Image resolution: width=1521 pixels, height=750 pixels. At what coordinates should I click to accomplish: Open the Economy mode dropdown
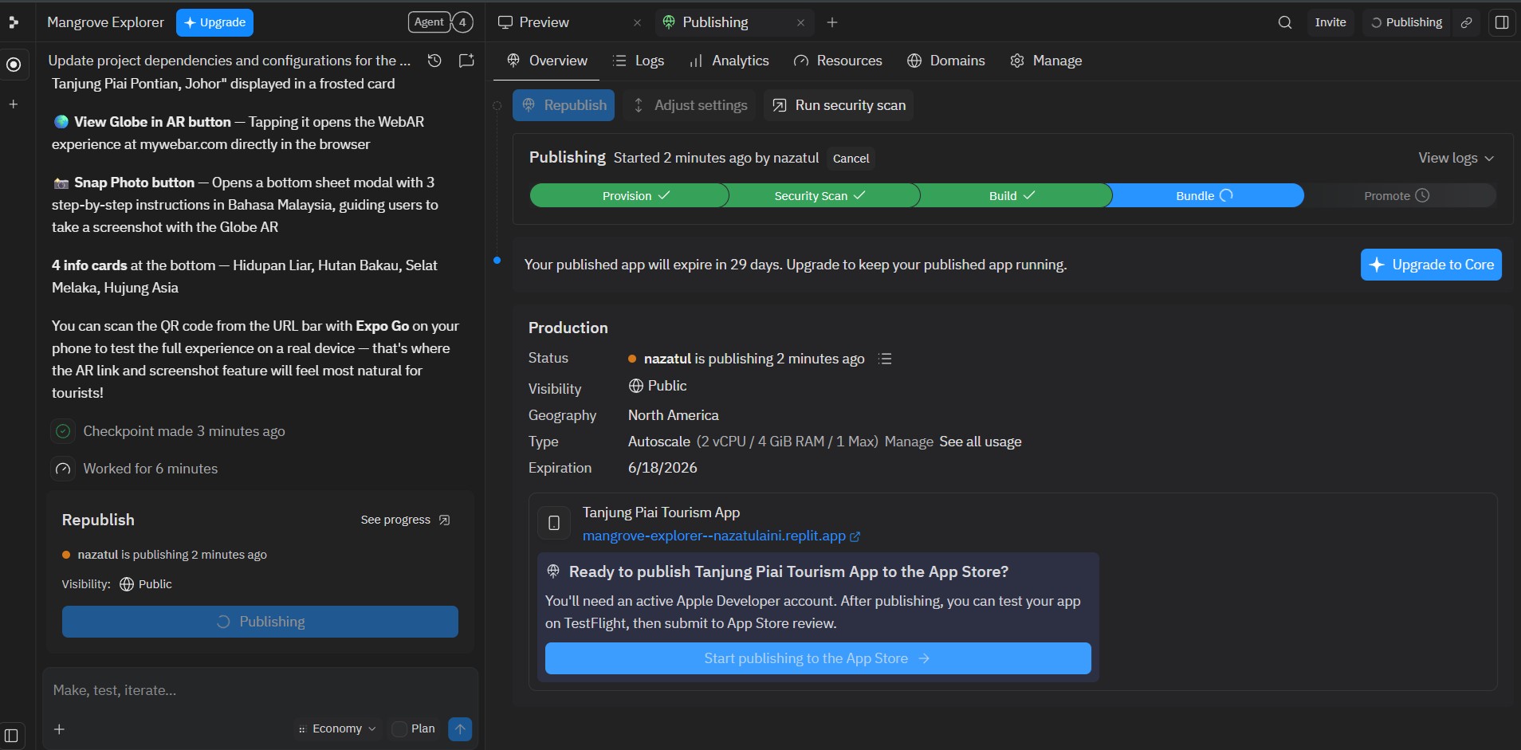[337, 728]
